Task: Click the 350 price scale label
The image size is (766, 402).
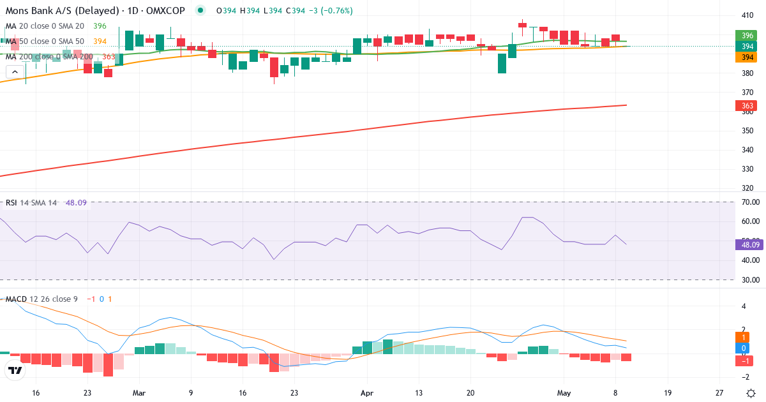Action: pyautogui.click(x=747, y=131)
